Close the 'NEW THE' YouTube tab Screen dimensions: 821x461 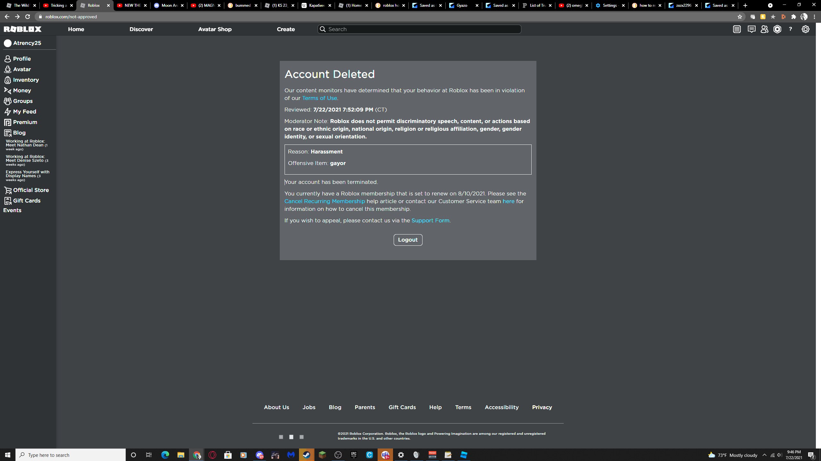(145, 5)
